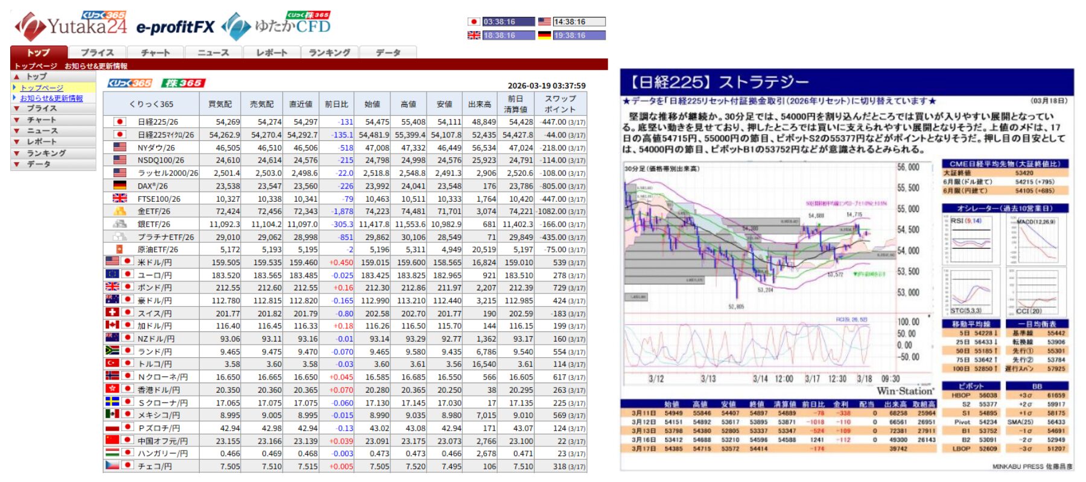Click the German flag beside DAX/26
This screenshot has height=482, width=1086.
[x=119, y=186]
